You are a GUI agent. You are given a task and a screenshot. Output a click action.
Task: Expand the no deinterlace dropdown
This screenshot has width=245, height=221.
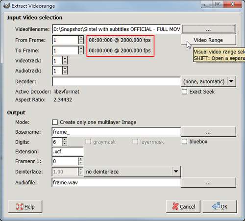132,172
